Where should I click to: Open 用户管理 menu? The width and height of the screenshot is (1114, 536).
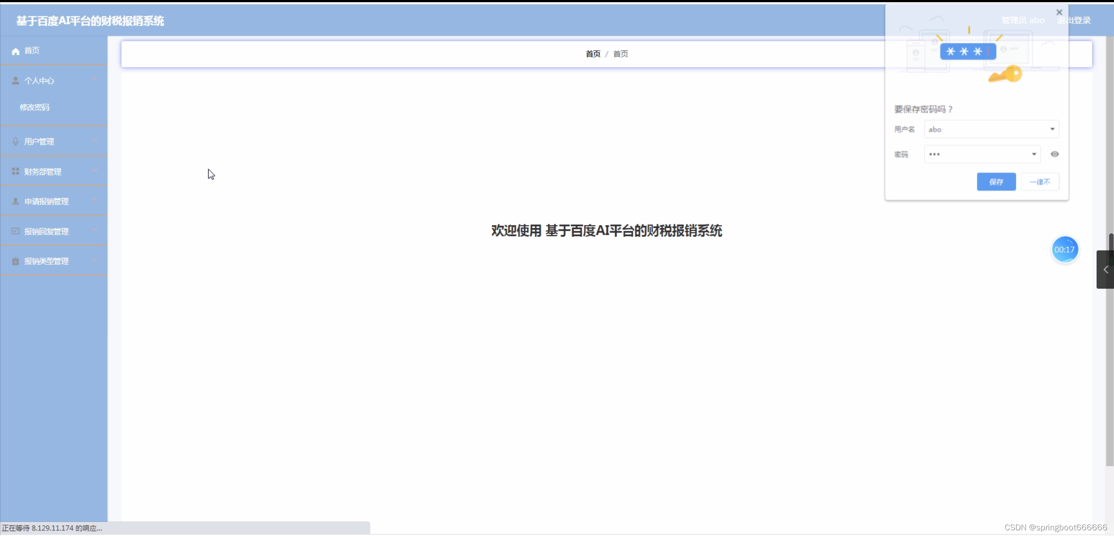click(x=54, y=142)
